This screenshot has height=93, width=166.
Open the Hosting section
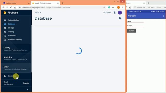click(x=11, y=32)
